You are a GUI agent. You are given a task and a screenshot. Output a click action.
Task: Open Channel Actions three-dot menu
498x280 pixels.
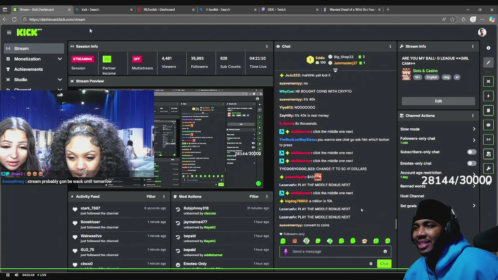(x=473, y=115)
